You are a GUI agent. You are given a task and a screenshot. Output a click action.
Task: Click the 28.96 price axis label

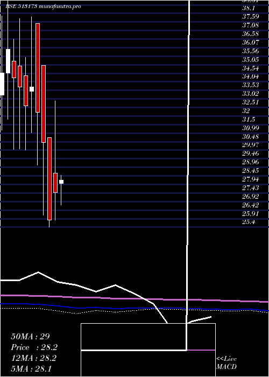(251, 162)
